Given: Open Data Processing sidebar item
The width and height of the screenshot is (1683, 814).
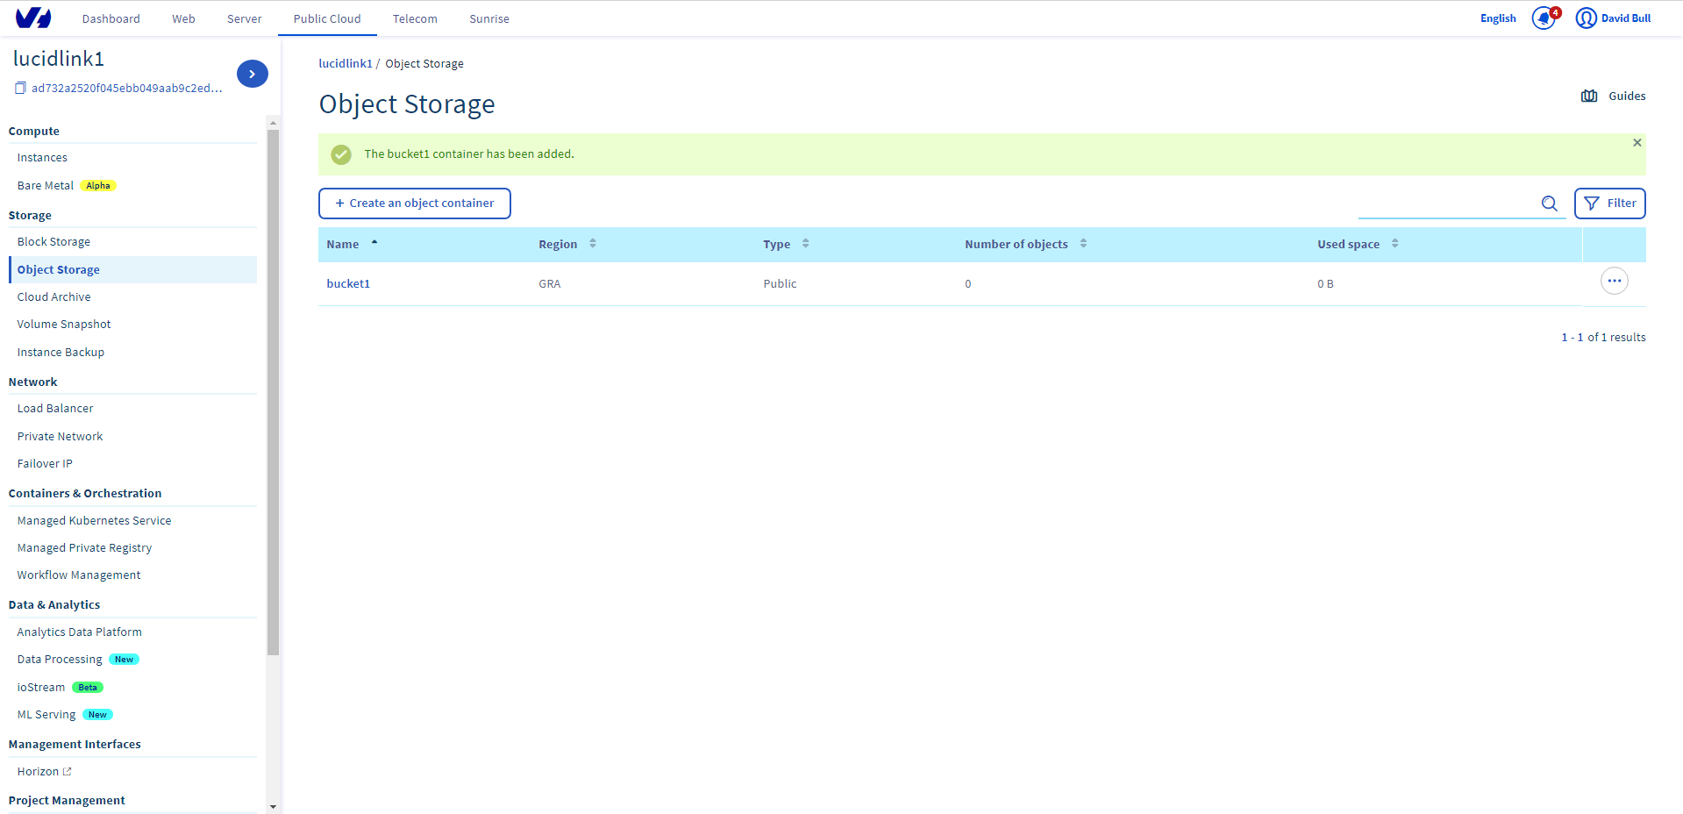Looking at the screenshot, I should (60, 660).
